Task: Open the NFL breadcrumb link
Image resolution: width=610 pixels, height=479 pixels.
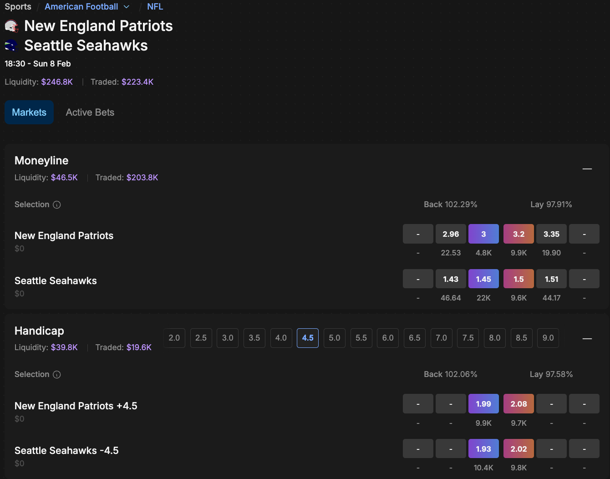Action: click(x=155, y=7)
